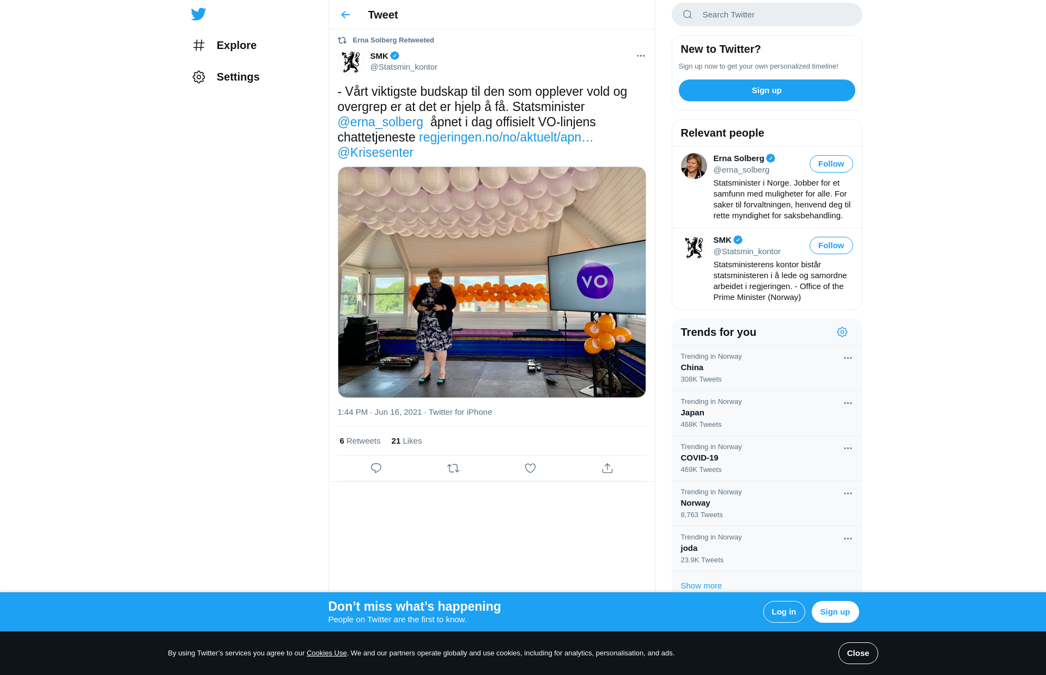Select Explore in the left menu
The width and height of the screenshot is (1046, 675).
click(236, 45)
